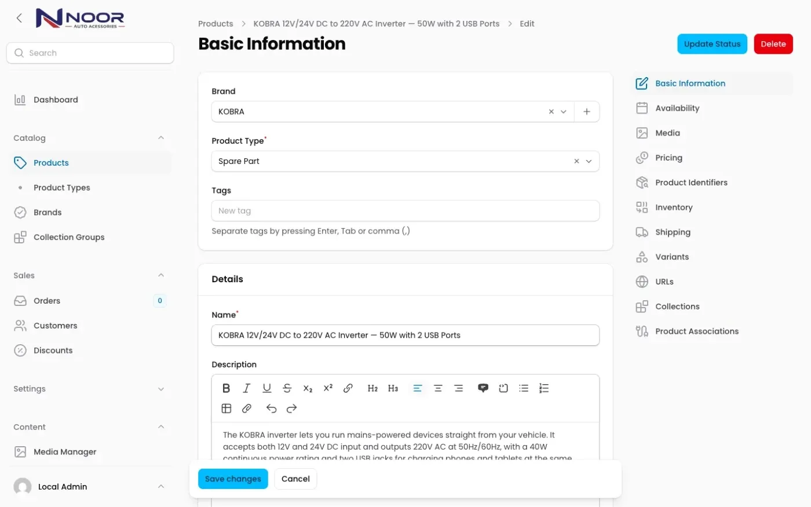Create numbered list in description

[x=544, y=388]
